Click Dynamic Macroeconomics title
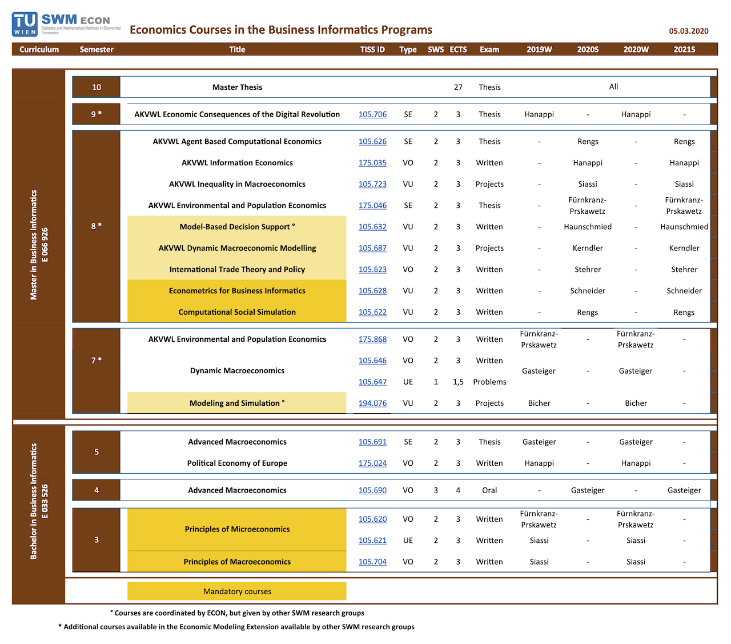This screenshot has width=731, height=644. pyautogui.click(x=237, y=371)
